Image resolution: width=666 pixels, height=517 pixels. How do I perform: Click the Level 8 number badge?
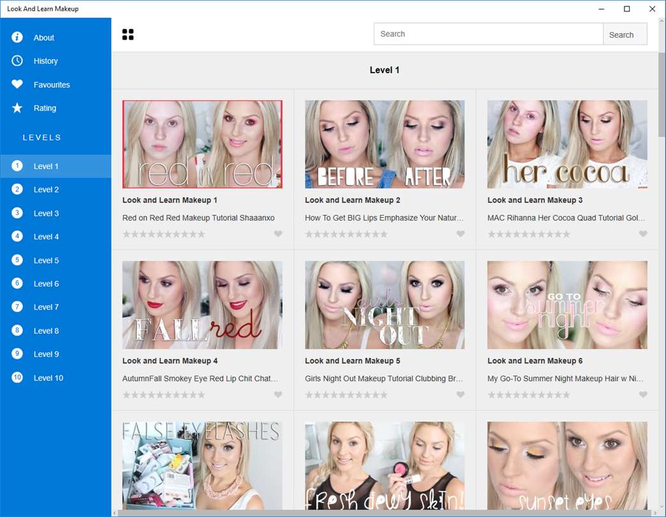tap(17, 331)
